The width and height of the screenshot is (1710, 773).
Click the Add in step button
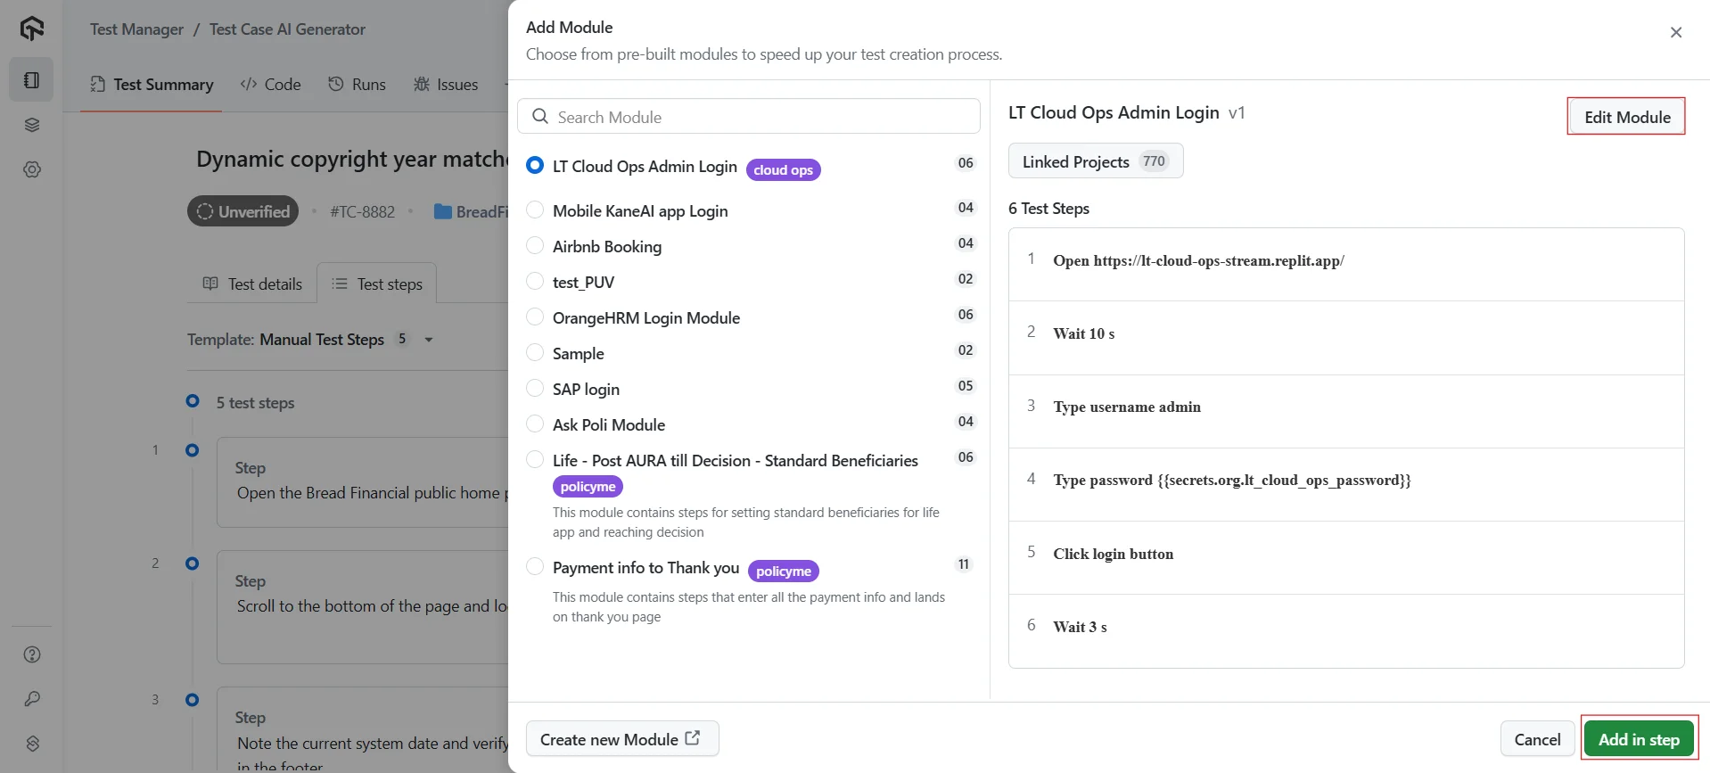[x=1639, y=739]
